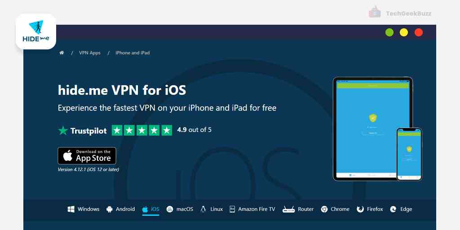This screenshot has width=460, height=230.
Task: Click the Windows logo icon
Action: point(71,209)
